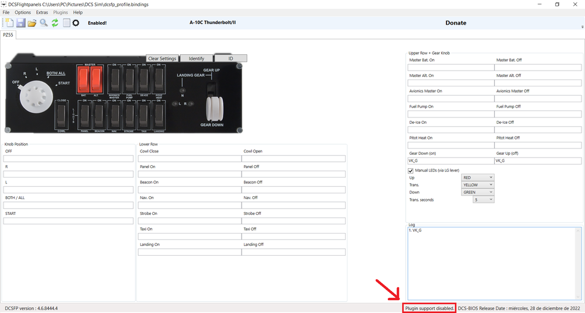
Task: Click the Landing Off input field
Action: pyautogui.click(x=294, y=252)
